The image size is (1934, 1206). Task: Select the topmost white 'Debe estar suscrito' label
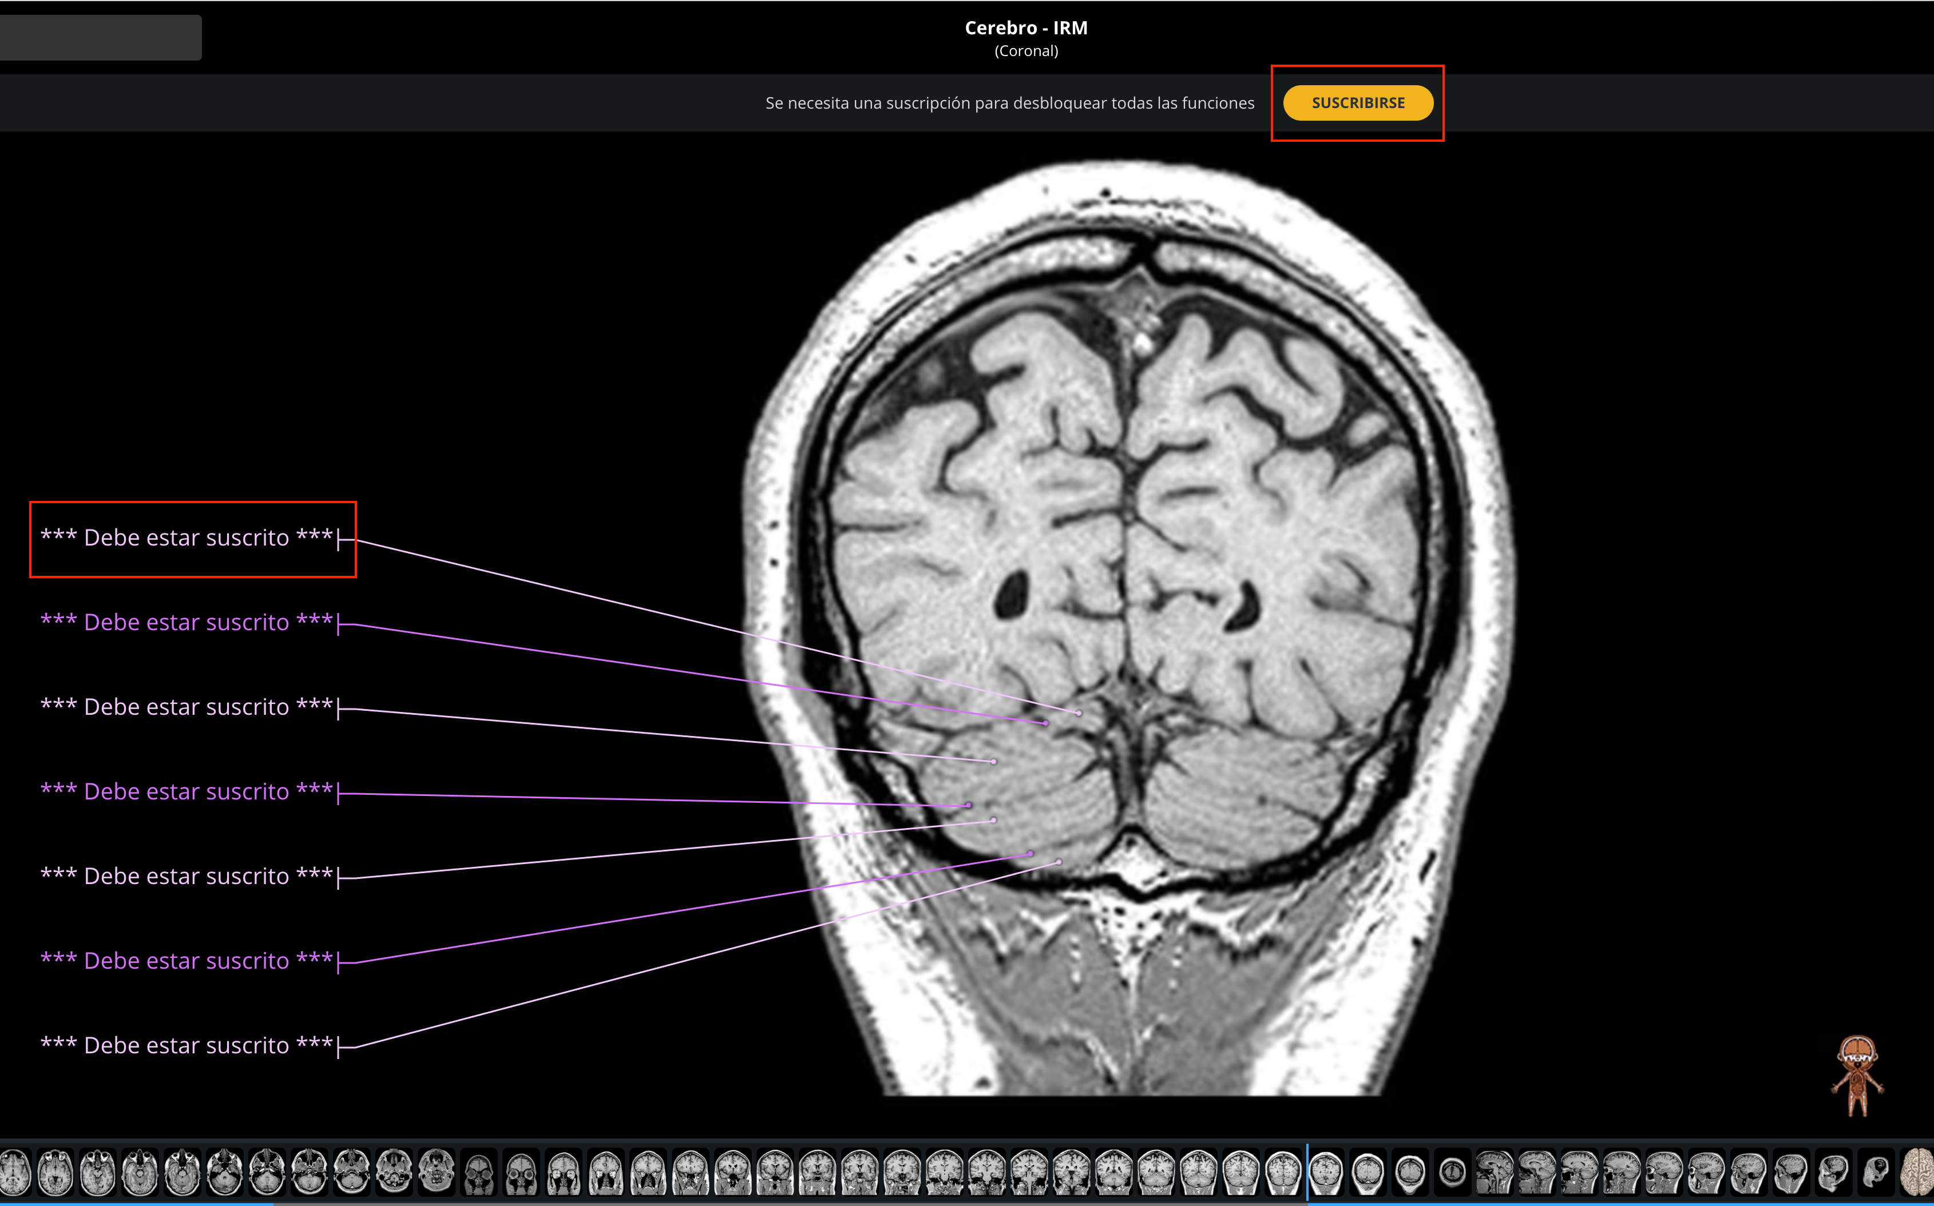[x=187, y=539]
